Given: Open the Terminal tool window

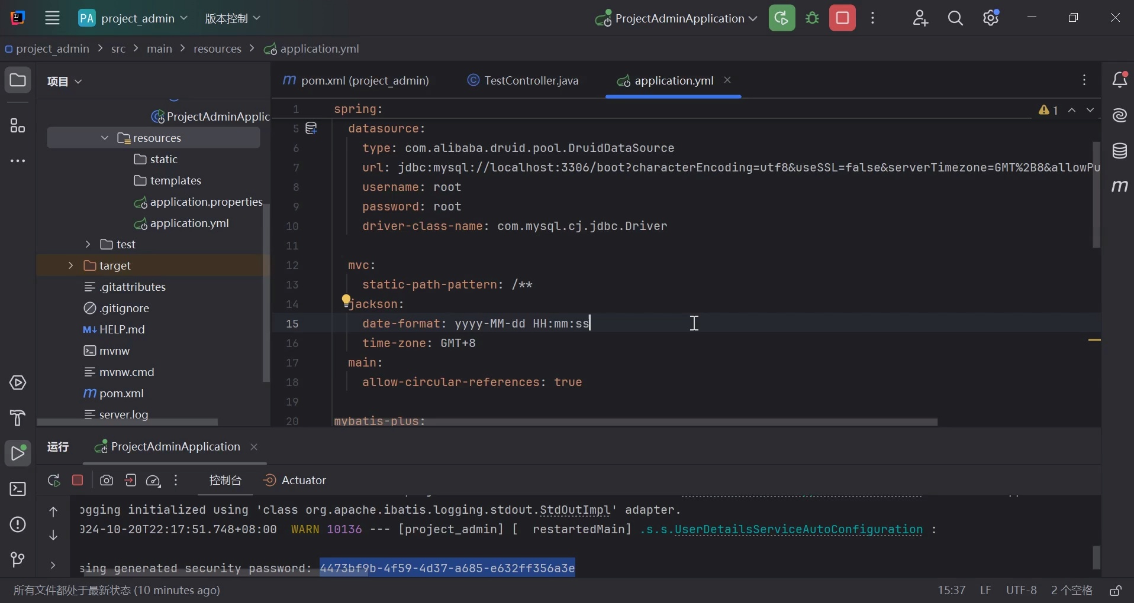Looking at the screenshot, I should coord(17,489).
